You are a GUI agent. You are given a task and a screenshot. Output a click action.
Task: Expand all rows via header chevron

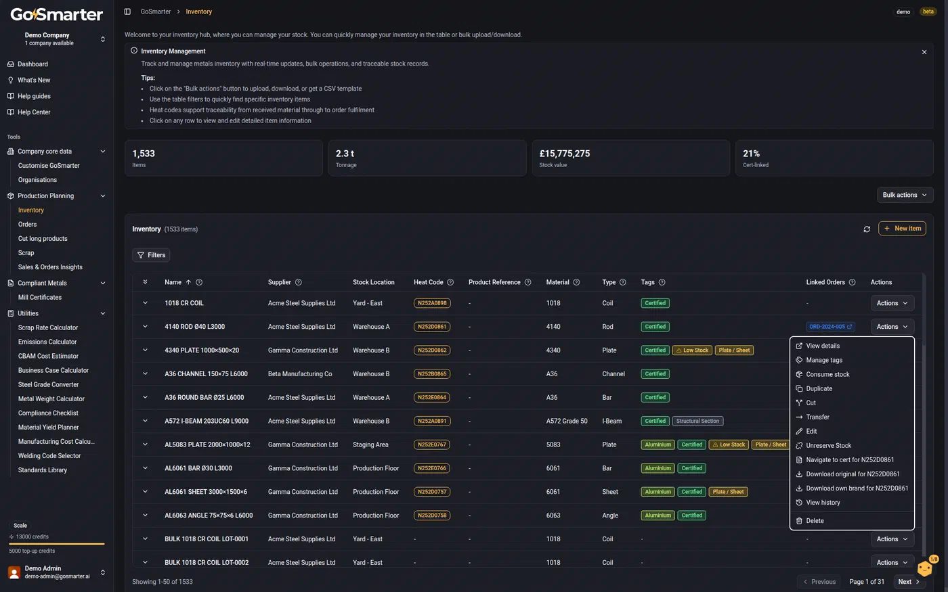(145, 282)
